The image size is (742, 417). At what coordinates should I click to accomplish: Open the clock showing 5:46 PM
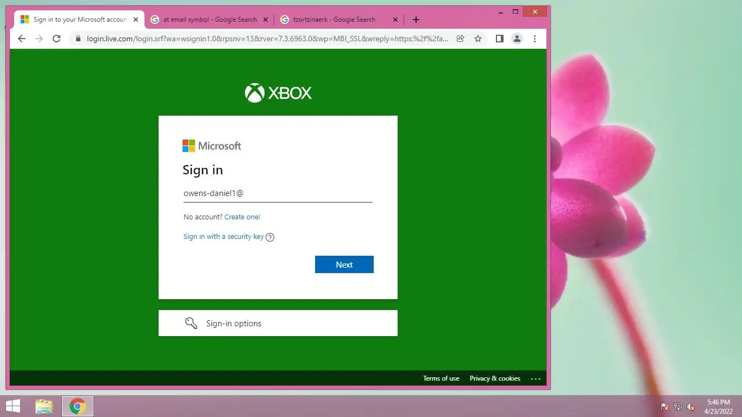point(720,406)
